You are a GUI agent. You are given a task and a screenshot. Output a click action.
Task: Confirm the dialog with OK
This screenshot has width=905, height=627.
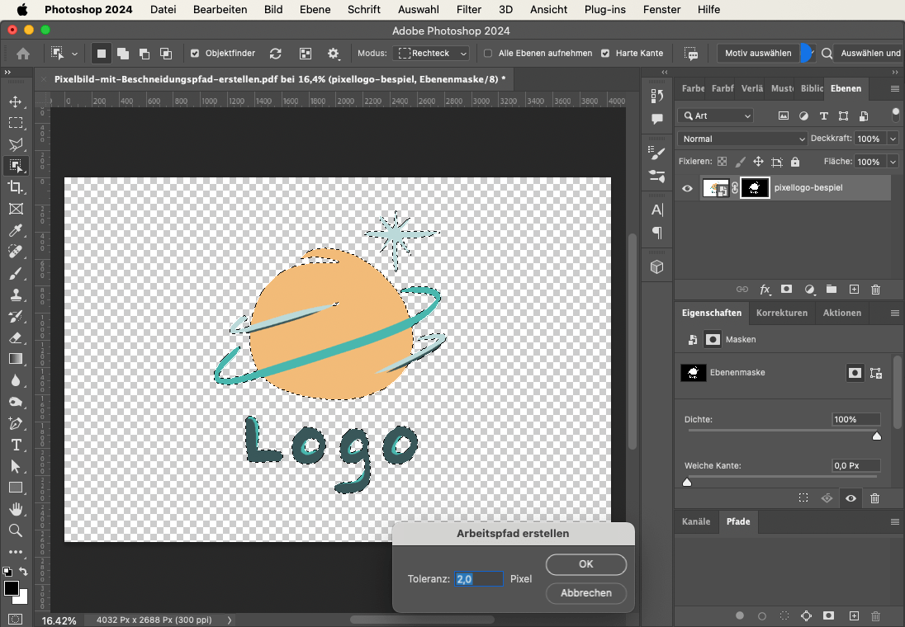585,564
